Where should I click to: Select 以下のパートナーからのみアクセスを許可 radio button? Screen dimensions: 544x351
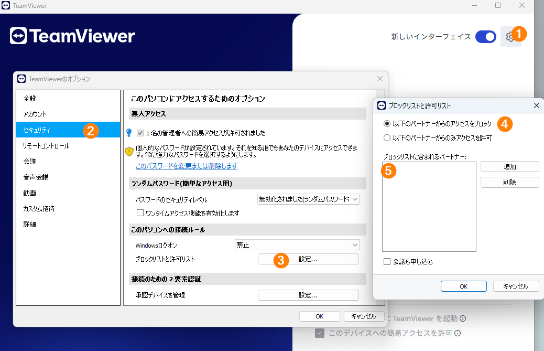[x=387, y=138]
